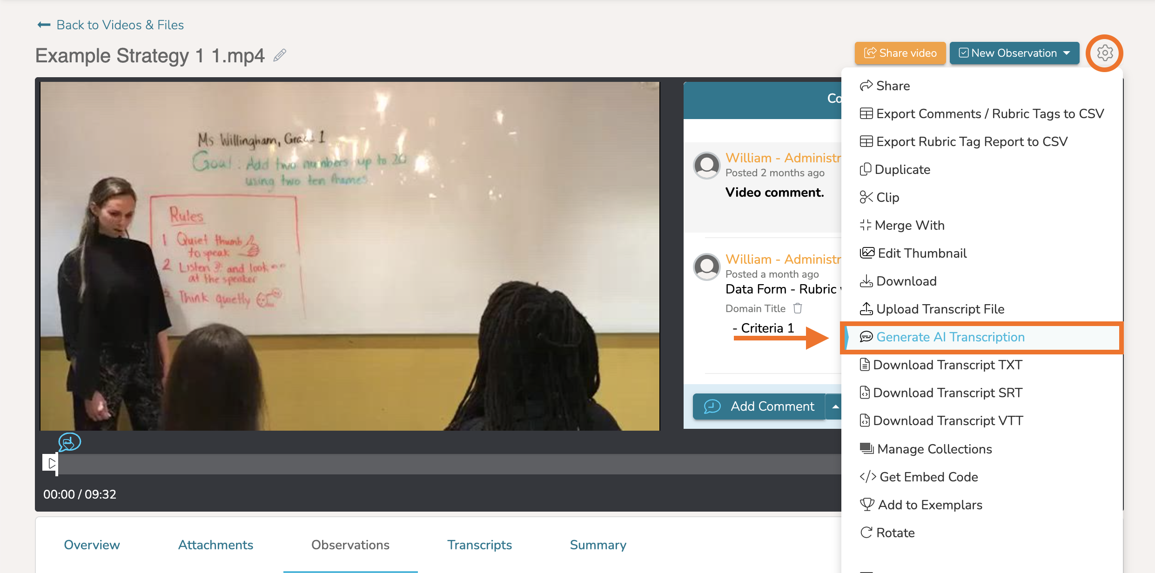Go Back to Videos & Files
This screenshot has width=1155, height=573.
click(120, 25)
